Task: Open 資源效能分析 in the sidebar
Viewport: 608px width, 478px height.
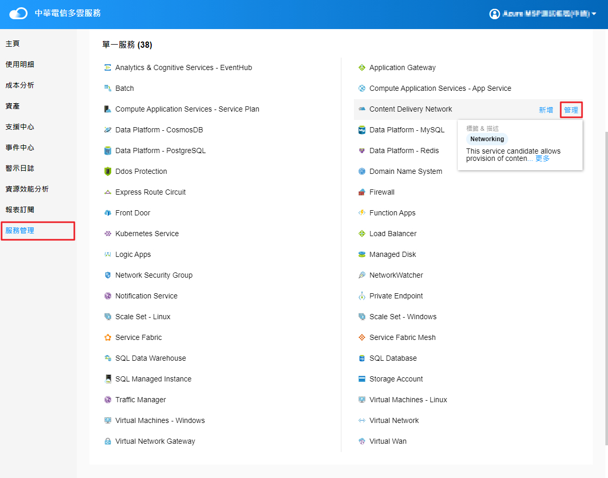Action: pyautogui.click(x=27, y=189)
